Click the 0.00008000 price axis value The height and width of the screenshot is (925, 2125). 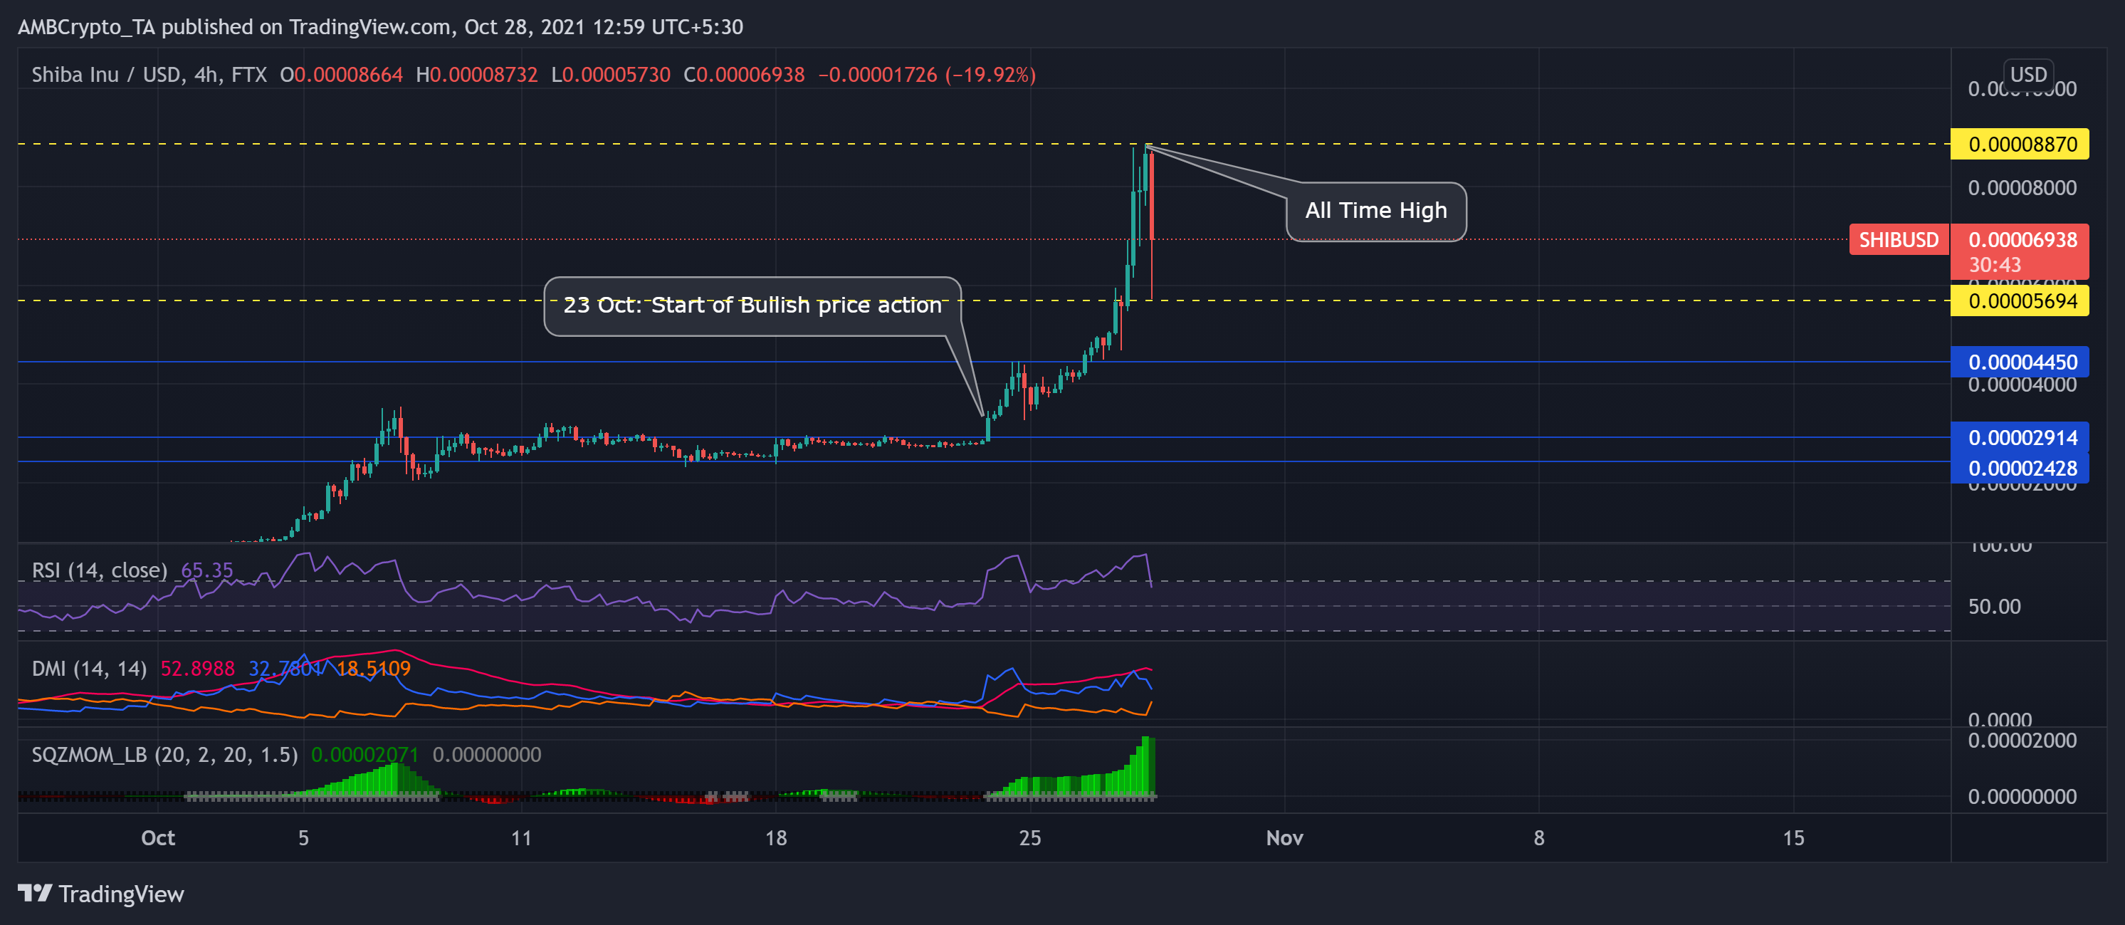[x=2022, y=188]
